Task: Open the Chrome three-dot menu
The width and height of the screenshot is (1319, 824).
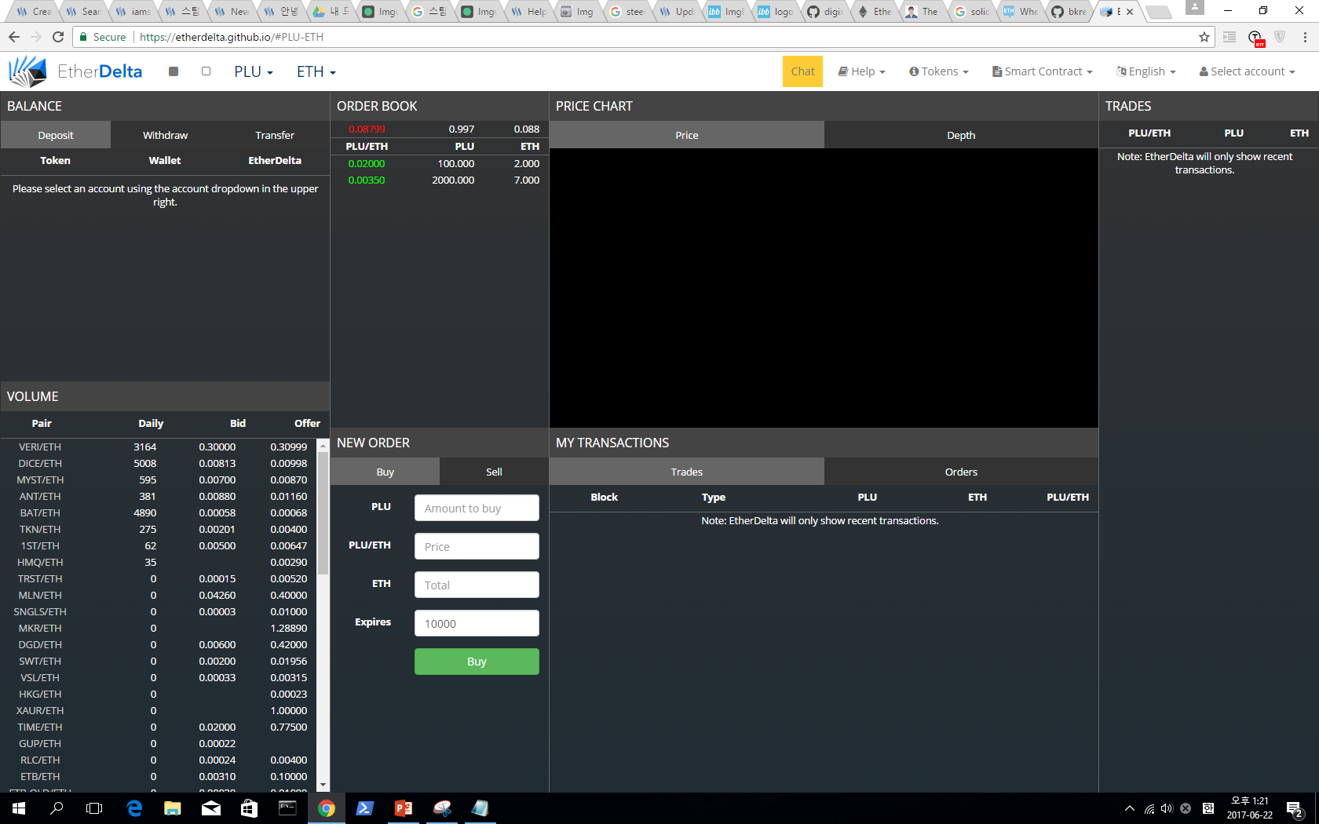Action: click(1305, 37)
